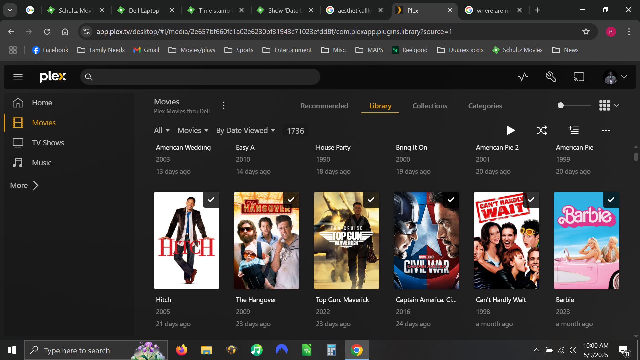Image resolution: width=640 pixels, height=360 pixels.
Task: Open the All filter dropdown
Action: 162,130
